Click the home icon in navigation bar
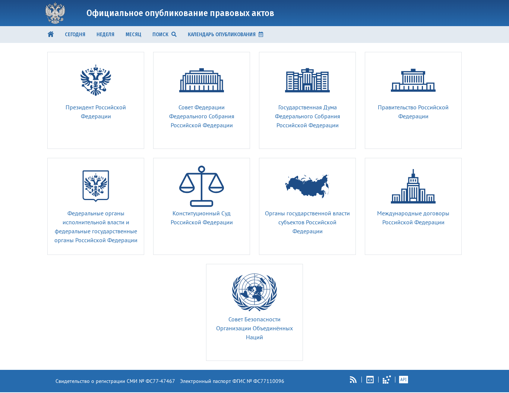 click(x=51, y=34)
